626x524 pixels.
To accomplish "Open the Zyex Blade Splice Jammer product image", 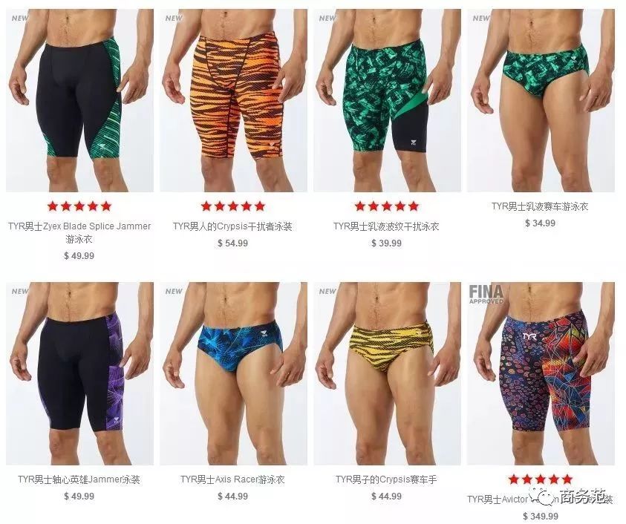I will pos(79,101).
